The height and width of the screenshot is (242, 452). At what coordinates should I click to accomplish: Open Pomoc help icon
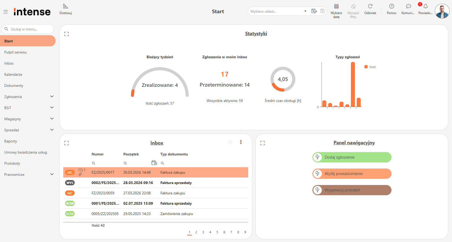[392, 6]
